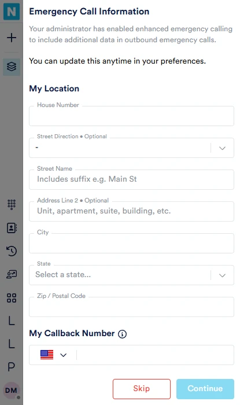This screenshot has height=405, width=240.
Task: Focus the Zip / Postal Code field
Action: [131, 307]
